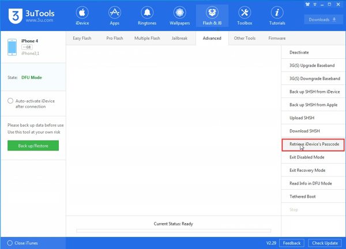Click the Check Update button

[325, 243]
